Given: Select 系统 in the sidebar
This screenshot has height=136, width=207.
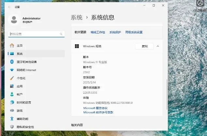Looking at the screenshot, I should pyautogui.click(x=36, y=54).
